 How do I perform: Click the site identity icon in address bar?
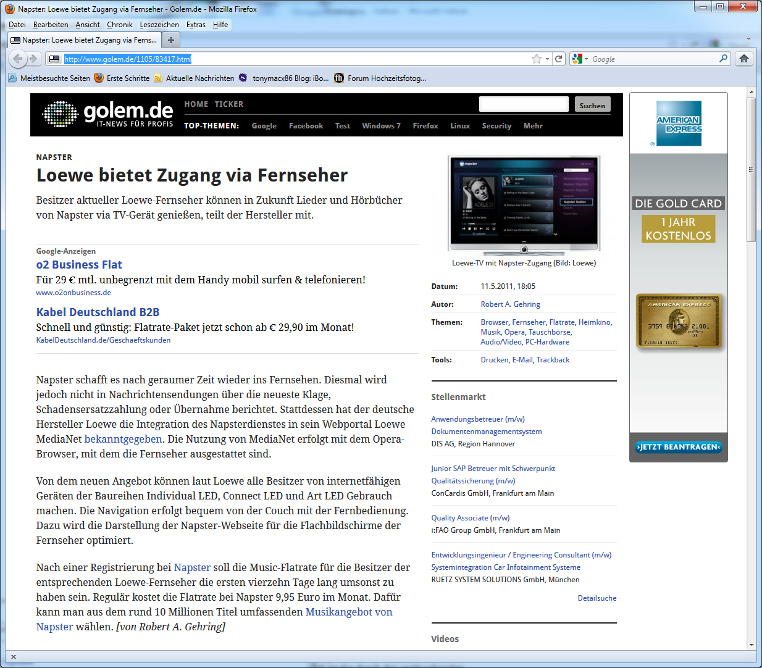[x=54, y=59]
